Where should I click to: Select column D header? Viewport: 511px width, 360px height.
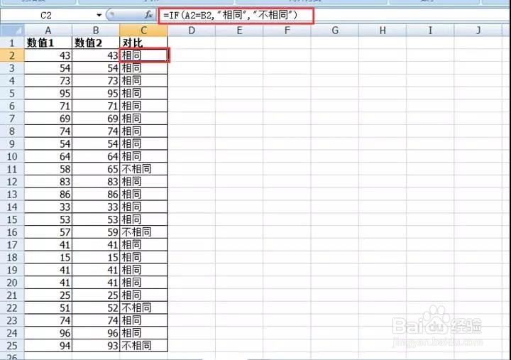(192, 31)
